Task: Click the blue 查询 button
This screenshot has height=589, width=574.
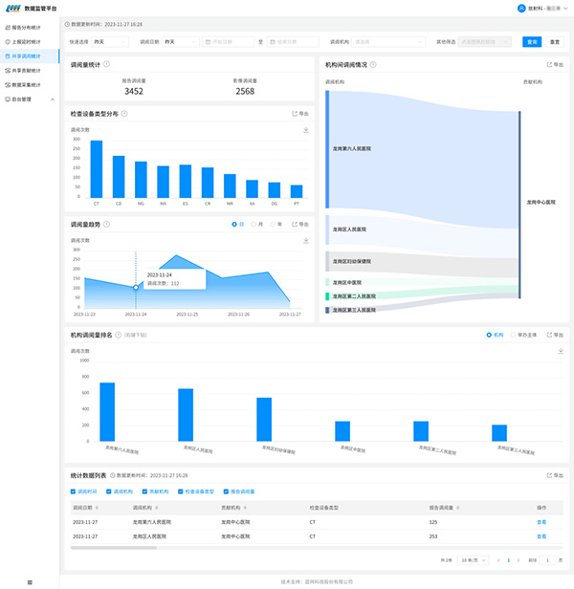Action: pyautogui.click(x=532, y=42)
